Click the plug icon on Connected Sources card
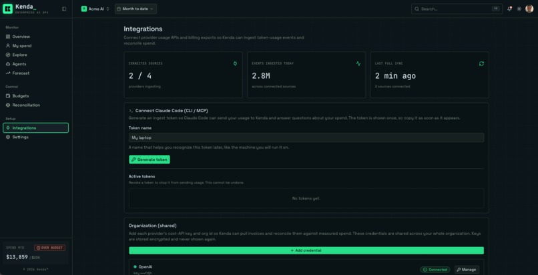 [235, 63]
